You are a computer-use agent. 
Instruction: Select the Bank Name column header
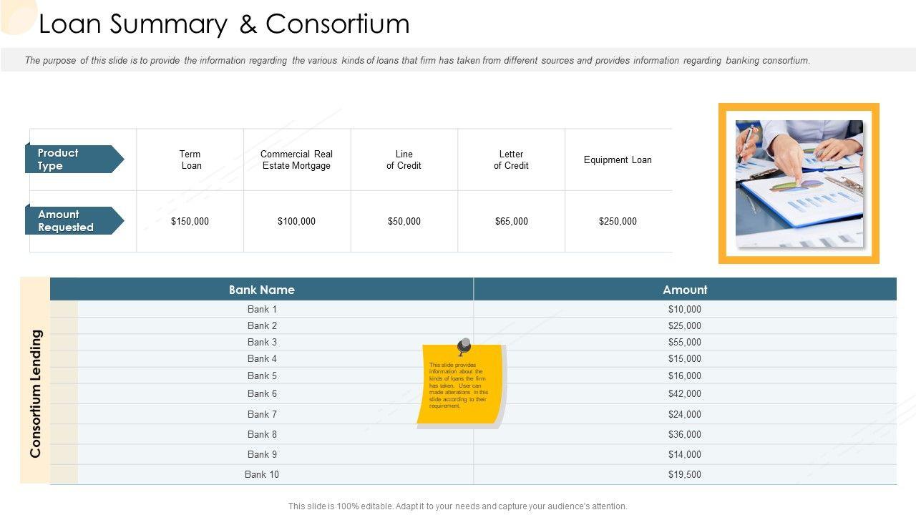pyautogui.click(x=261, y=290)
